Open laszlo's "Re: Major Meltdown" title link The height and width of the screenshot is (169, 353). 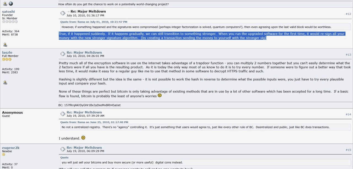(84, 52)
